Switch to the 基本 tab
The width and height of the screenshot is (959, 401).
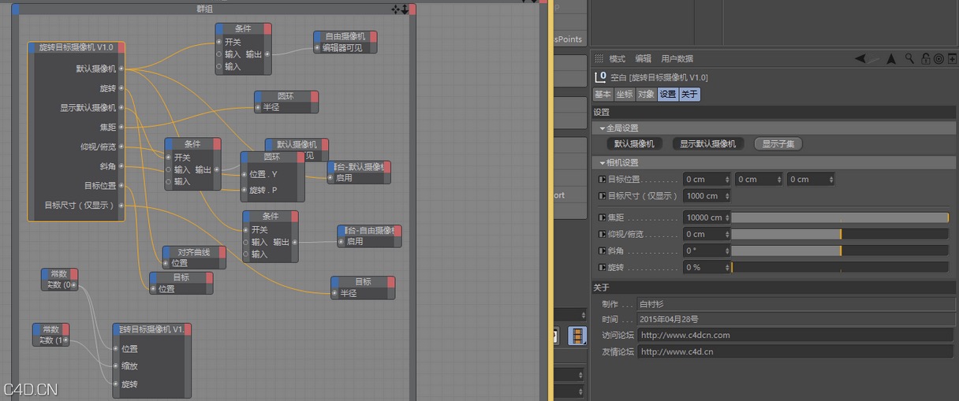click(x=603, y=95)
